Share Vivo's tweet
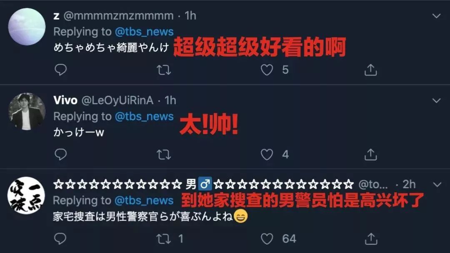The width and height of the screenshot is (450, 253). pos(370,154)
